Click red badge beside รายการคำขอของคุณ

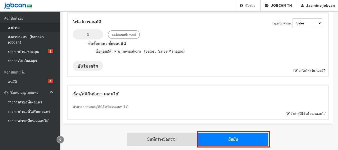51,51
